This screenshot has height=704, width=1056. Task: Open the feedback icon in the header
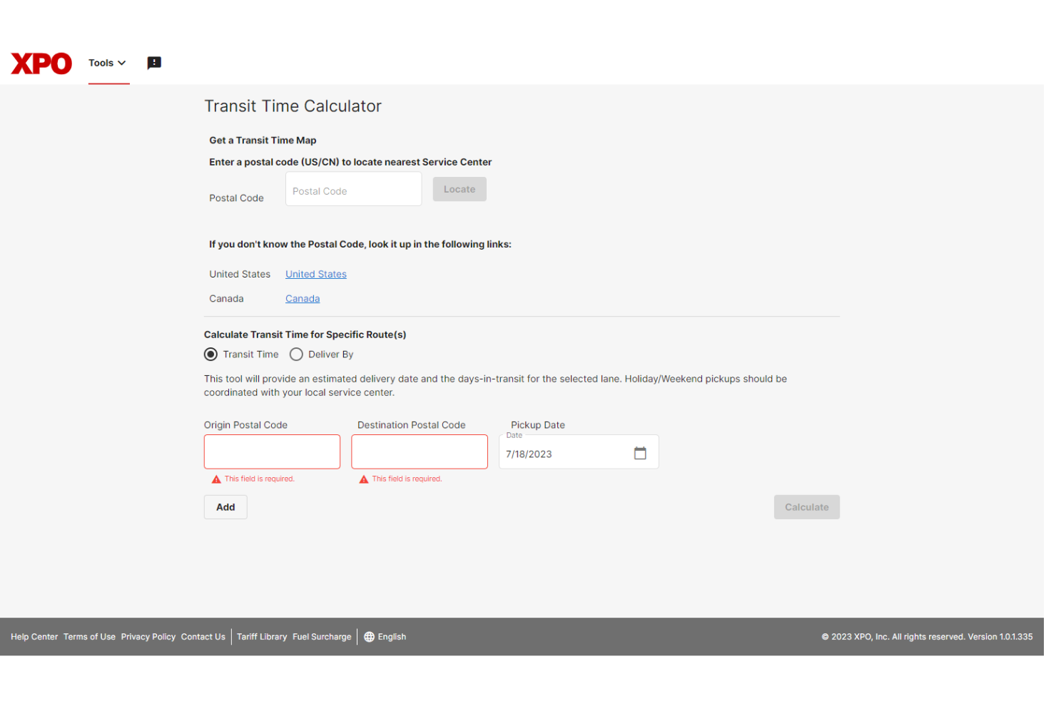[x=154, y=63]
